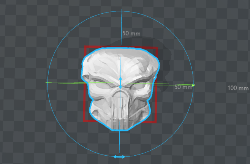Screen dimensions: 250x164
Task: Click the '50 mm' label beside the green handle
Action: [x=184, y=87]
